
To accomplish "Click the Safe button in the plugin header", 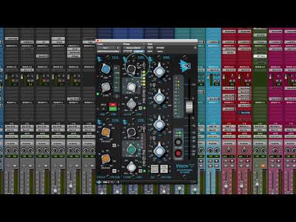I will [150, 51].
